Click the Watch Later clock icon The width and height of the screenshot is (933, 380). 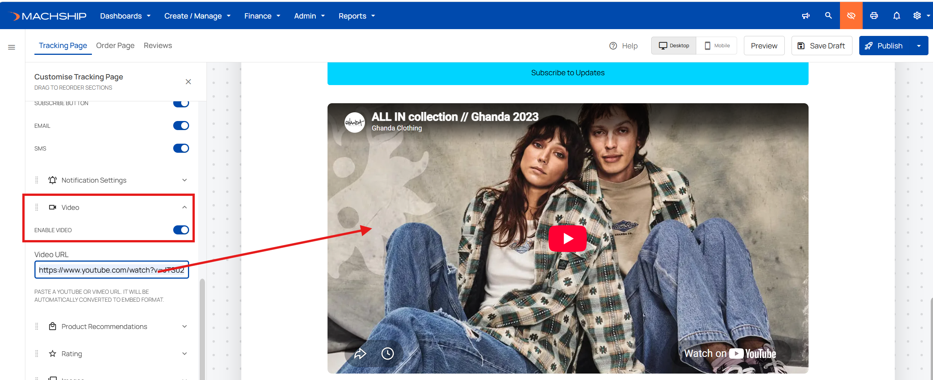(388, 354)
